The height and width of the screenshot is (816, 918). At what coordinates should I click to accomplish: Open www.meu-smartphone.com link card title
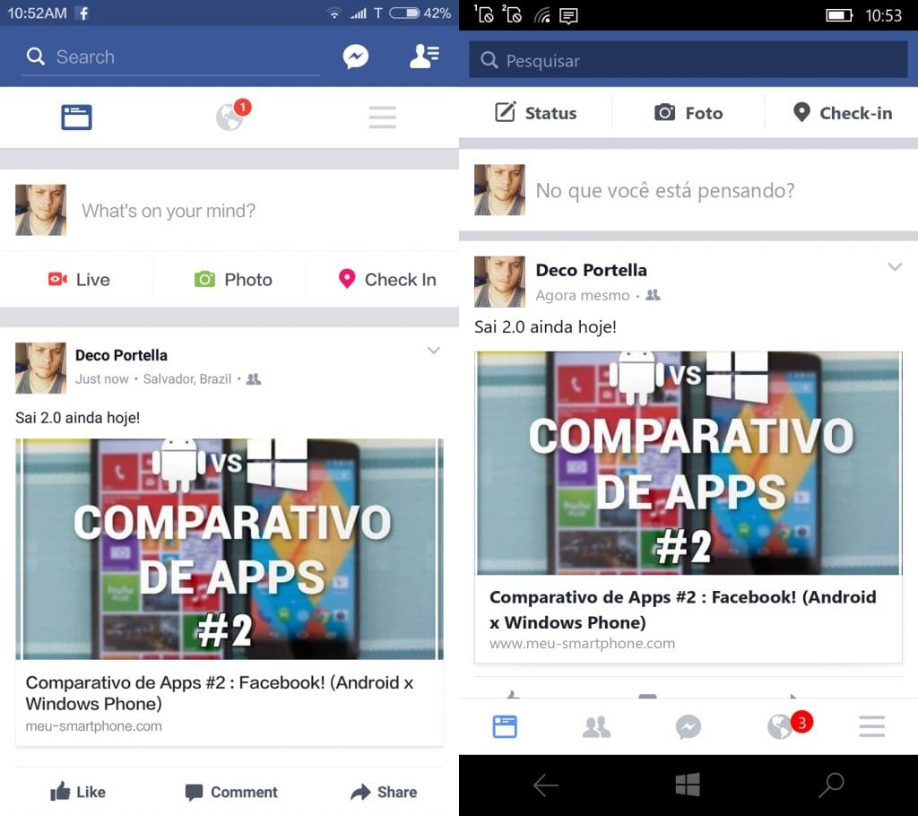click(682, 609)
